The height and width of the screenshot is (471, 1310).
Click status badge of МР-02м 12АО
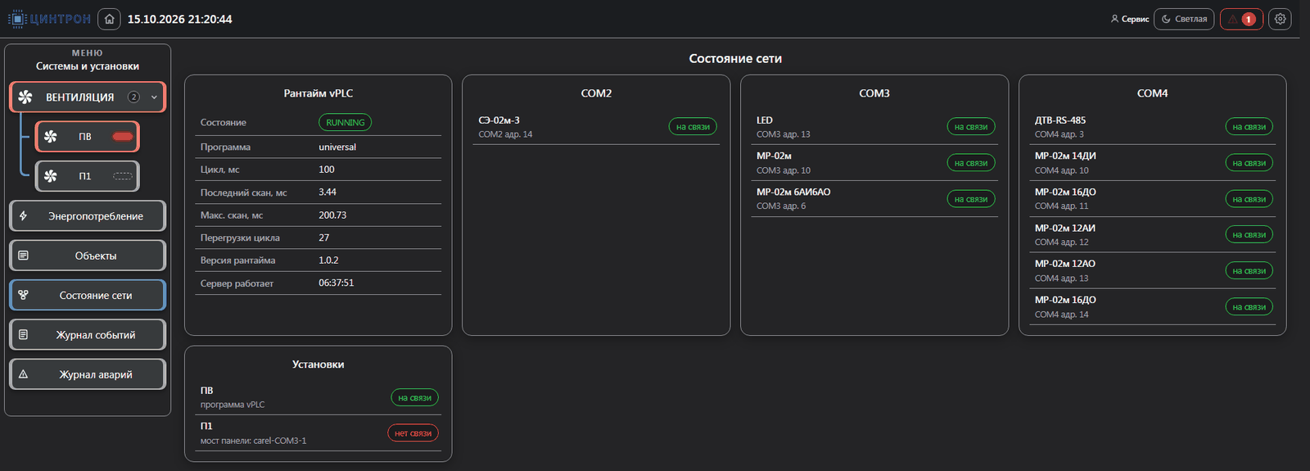click(1249, 270)
